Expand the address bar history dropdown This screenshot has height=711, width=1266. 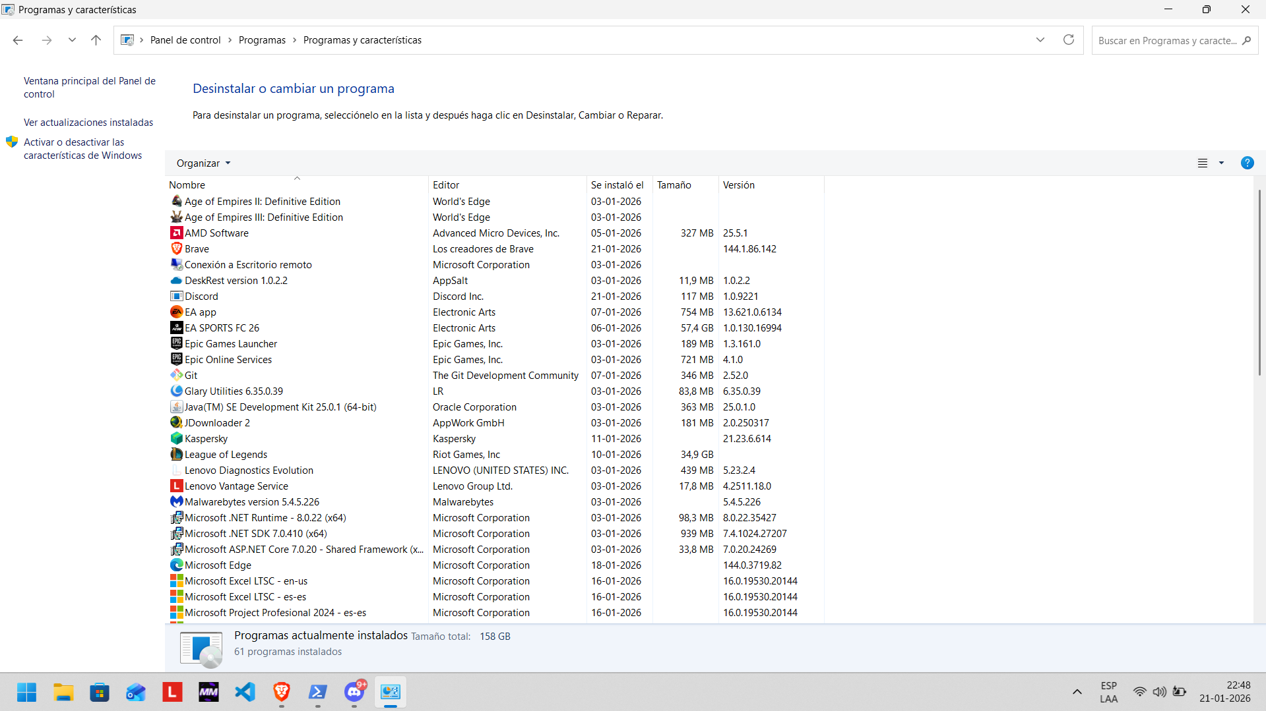click(1040, 40)
